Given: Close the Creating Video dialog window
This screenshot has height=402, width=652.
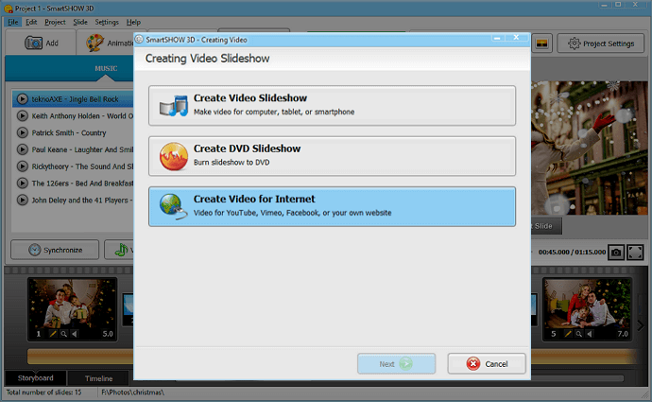Looking at the screenshot, I should click(516, 38).
